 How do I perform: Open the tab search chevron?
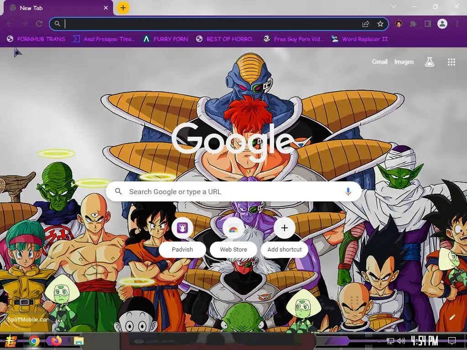[x=394, y=6]
